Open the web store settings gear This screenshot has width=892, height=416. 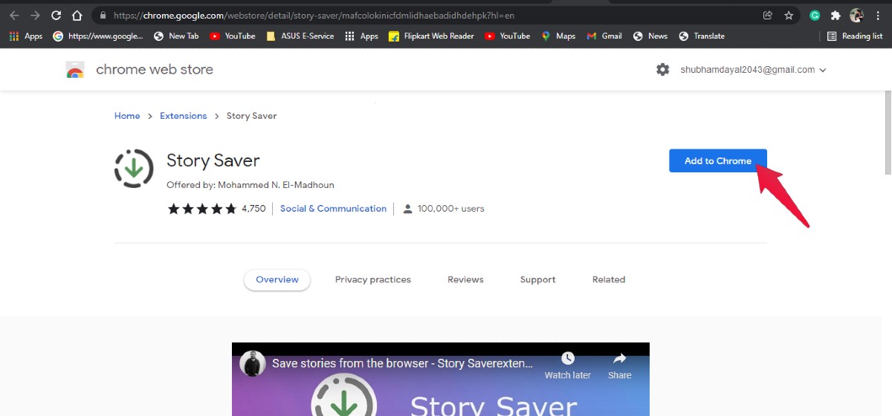pos(662,69)
